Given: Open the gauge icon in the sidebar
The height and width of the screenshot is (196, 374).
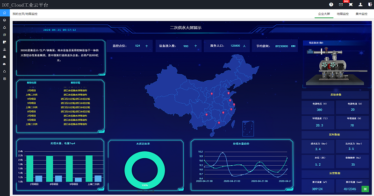Looking at the screenshot, I should (5, 64).
